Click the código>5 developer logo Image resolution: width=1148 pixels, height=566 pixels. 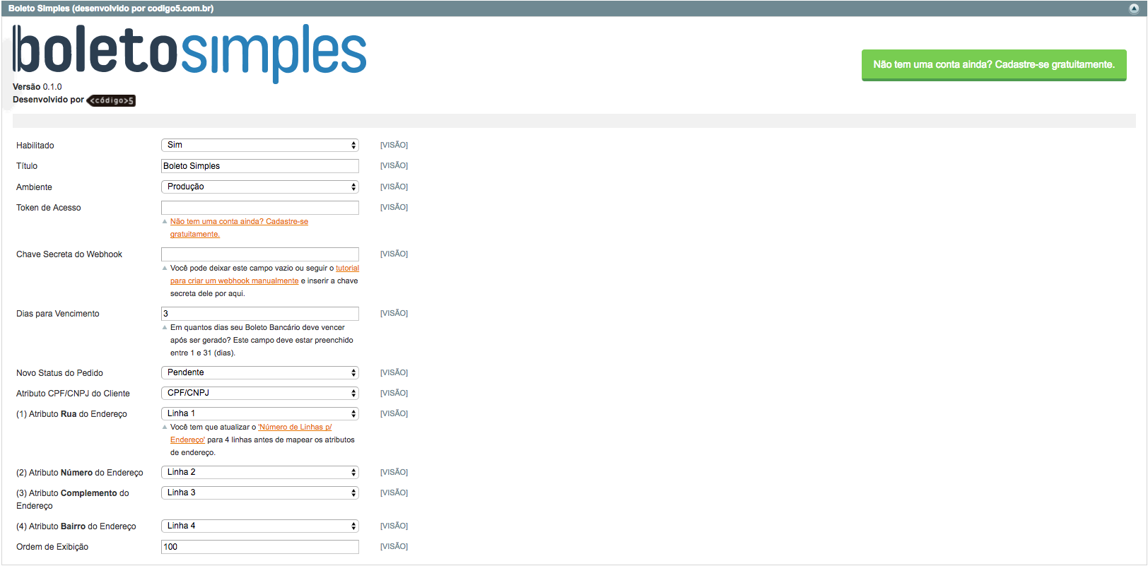tap(111, 100)
